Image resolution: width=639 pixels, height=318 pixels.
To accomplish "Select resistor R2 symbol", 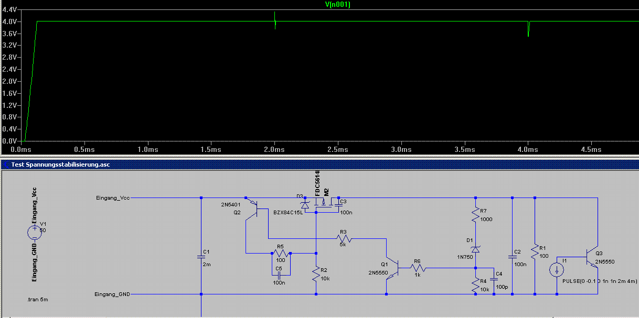I will click(x=316, y=275).
